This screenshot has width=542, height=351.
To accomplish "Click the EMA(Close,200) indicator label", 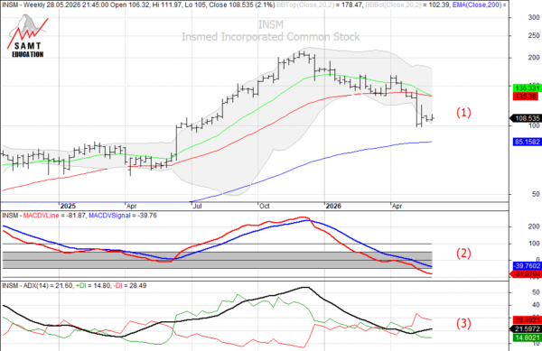I will tap(480, 5).
